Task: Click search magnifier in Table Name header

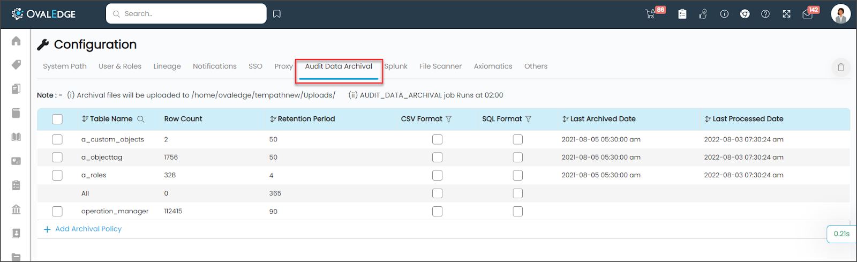Action: tap(141, 119)
